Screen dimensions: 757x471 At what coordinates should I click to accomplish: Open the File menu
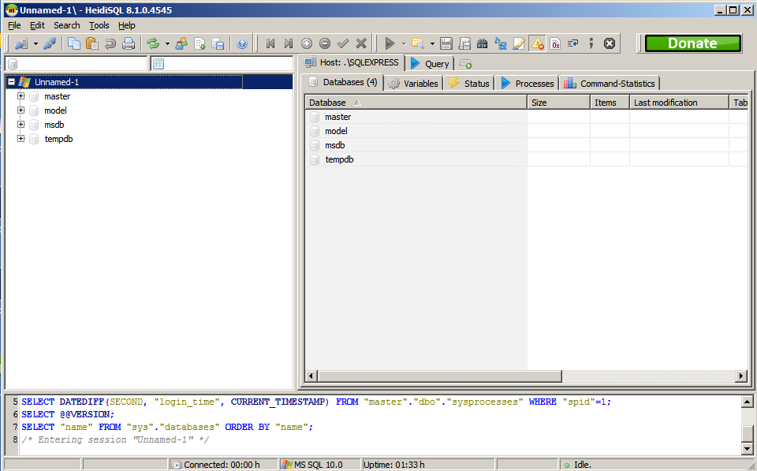tap(14, 25)
